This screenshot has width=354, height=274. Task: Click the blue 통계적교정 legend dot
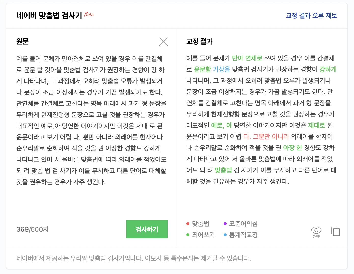click(x=224, y=235)
